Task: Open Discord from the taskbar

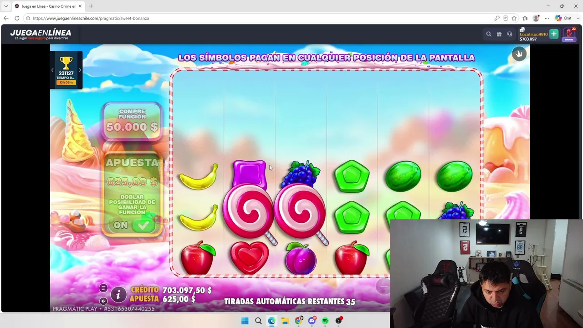Action: coord(312,321)
